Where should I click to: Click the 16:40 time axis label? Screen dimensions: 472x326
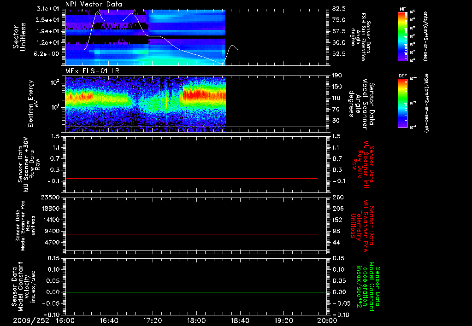pos(109,320)
